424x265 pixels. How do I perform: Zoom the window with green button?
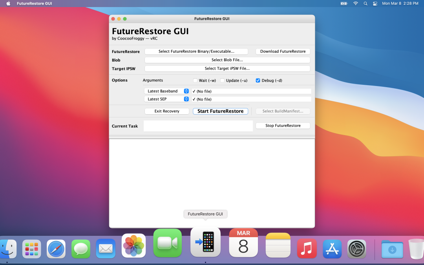click(x=125, y=19)
